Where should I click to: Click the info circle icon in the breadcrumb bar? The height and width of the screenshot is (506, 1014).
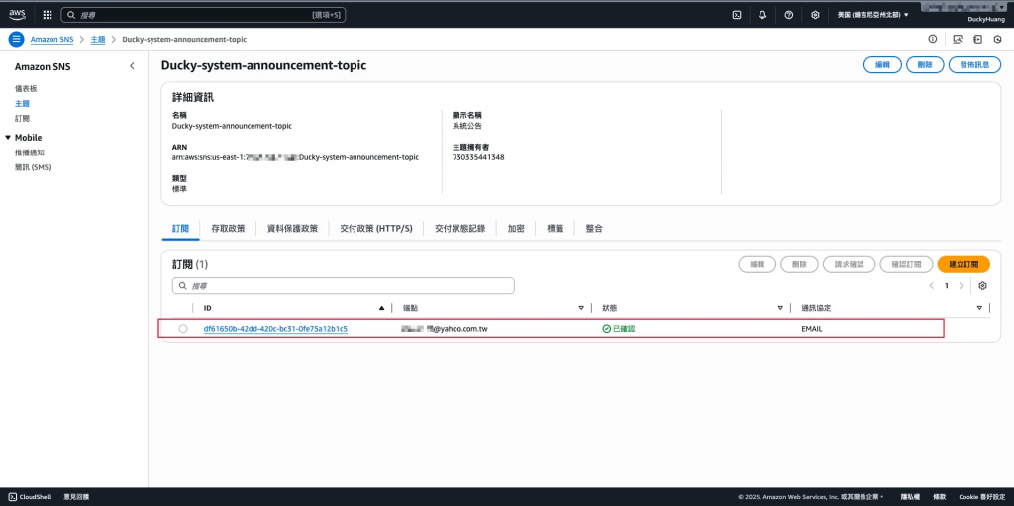[932, 39]
